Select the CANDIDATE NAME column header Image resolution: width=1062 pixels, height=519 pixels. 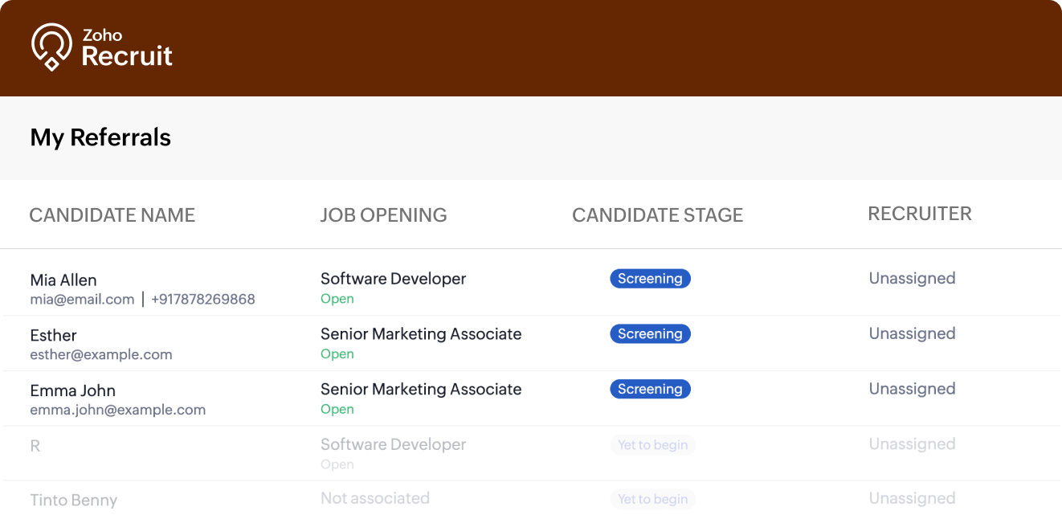(x=112, y=215)
